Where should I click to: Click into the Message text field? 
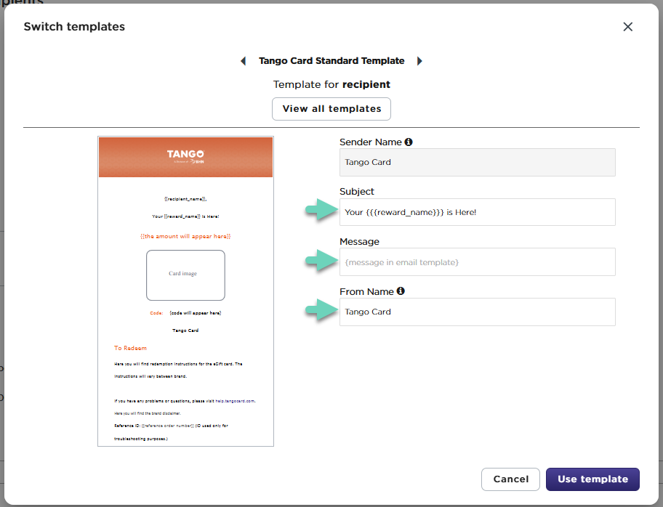click(477, 262)
